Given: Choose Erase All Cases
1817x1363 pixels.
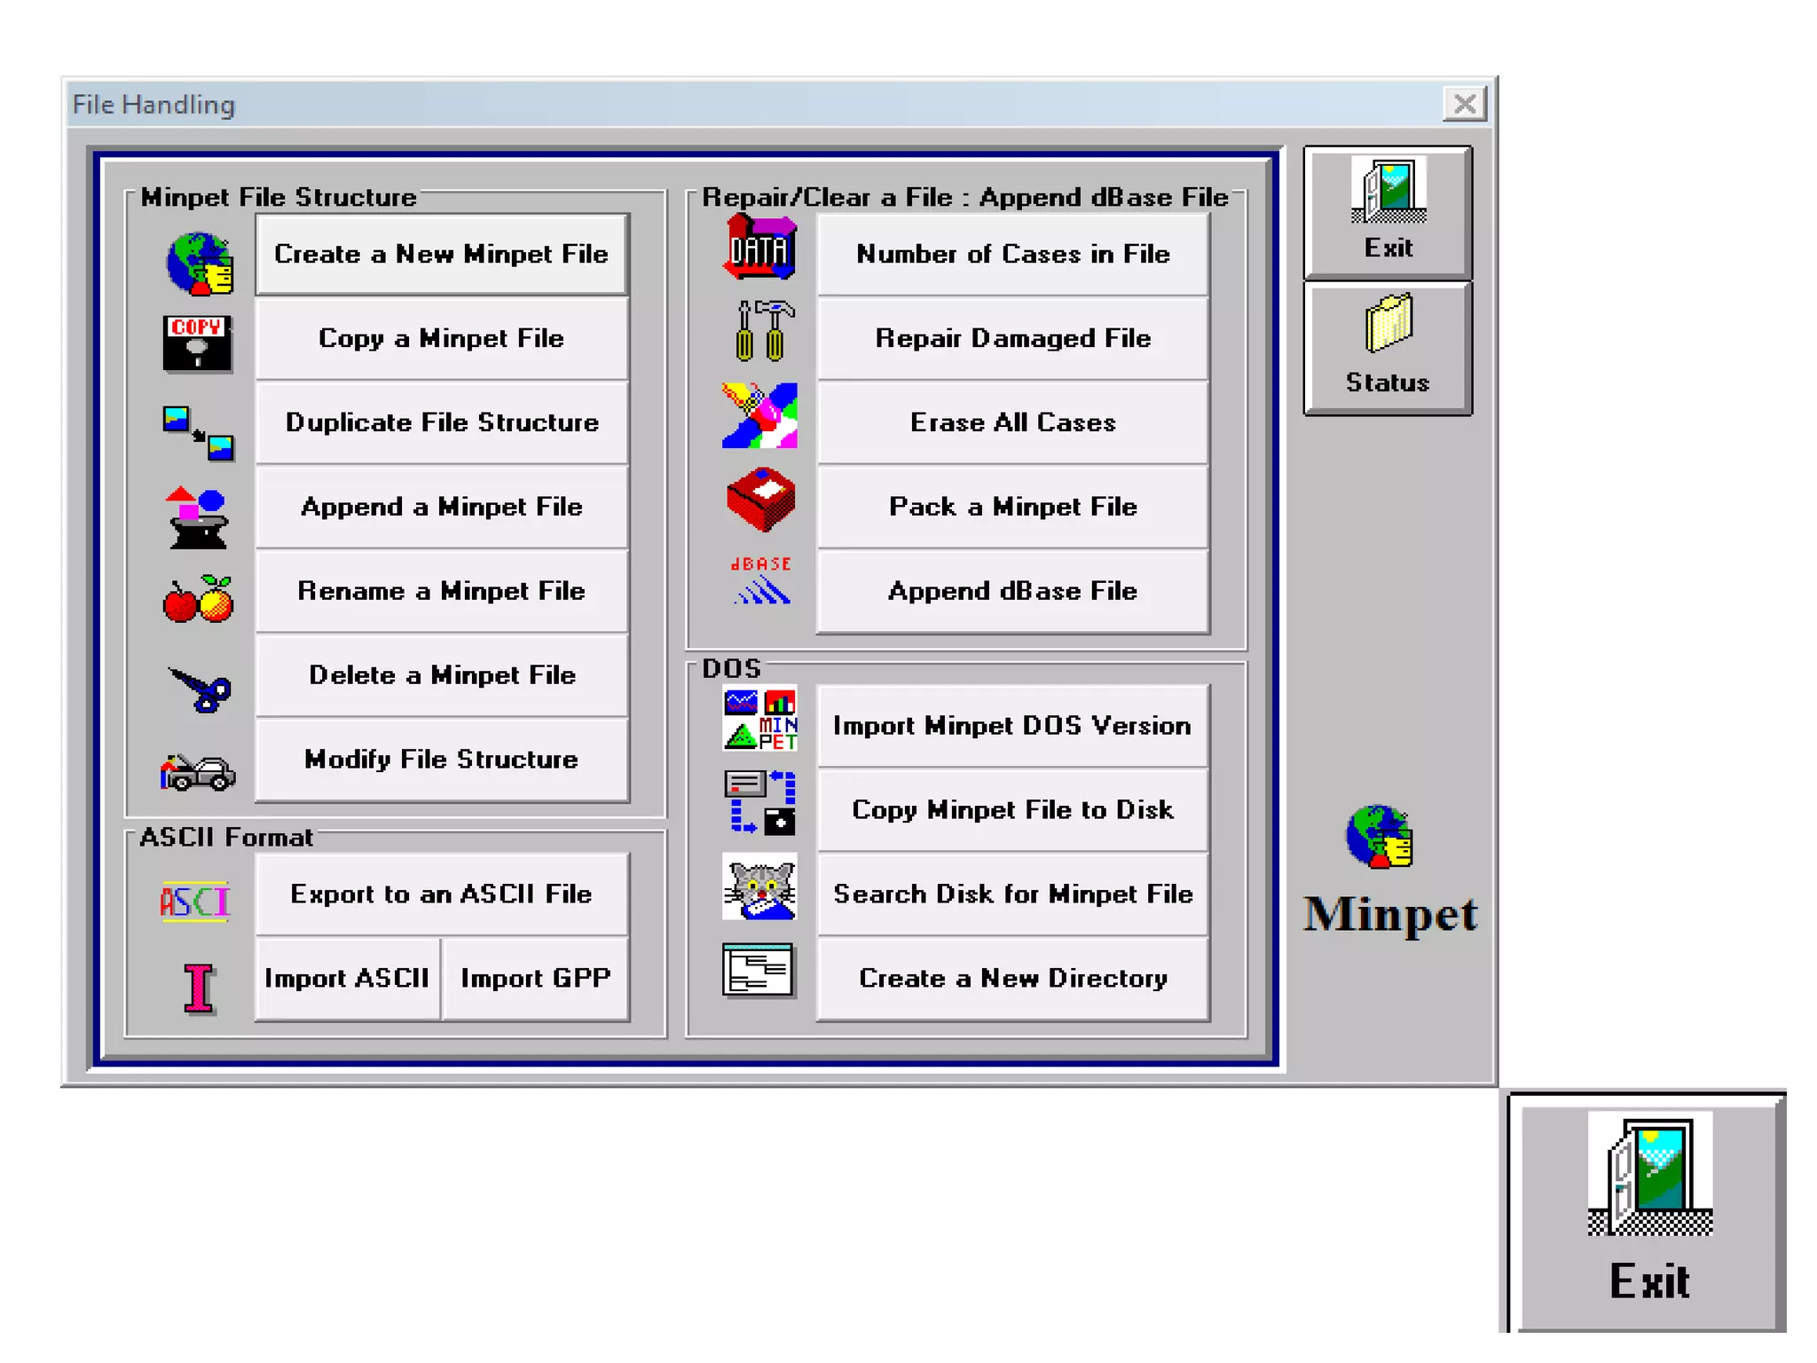Looking at the screenshot, I should coord(1012,422).
